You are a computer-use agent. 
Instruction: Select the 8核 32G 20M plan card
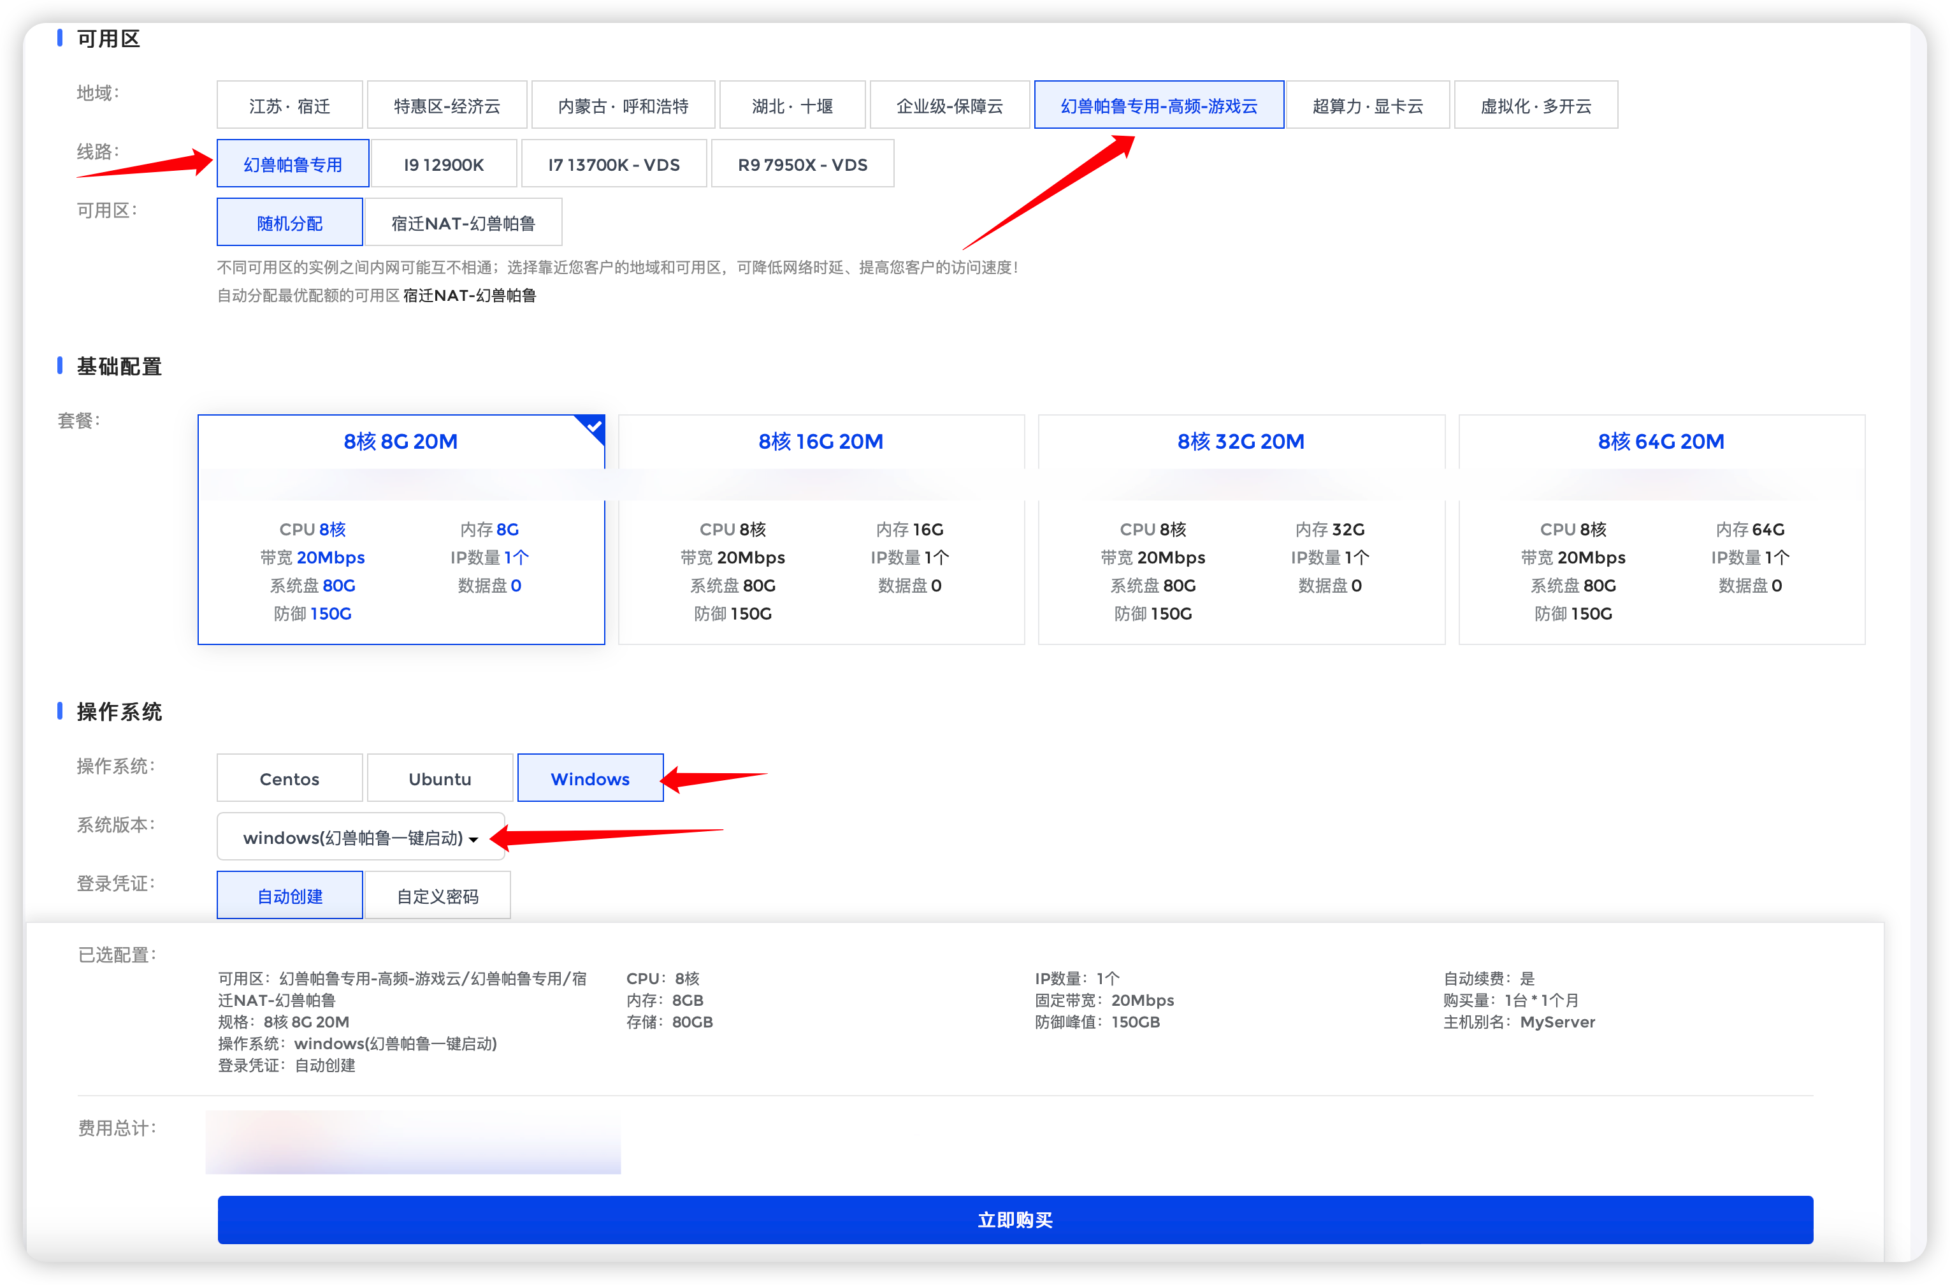[x=1241, y=528]
